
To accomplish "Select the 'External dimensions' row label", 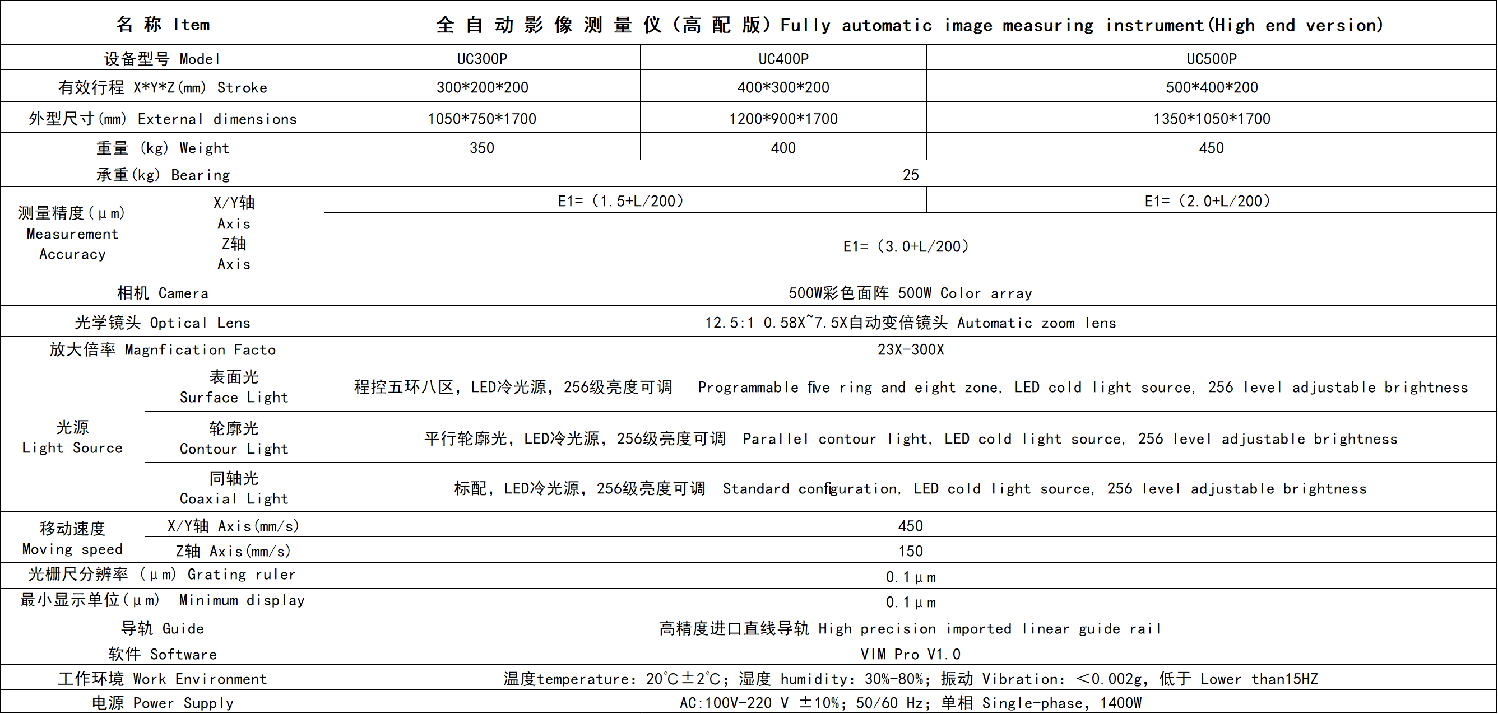I will [163, 119].
